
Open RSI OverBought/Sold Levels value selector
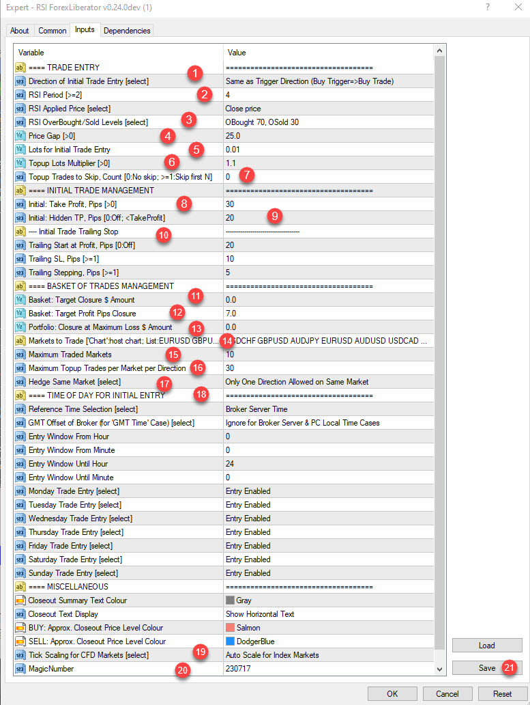pos(329,122)
